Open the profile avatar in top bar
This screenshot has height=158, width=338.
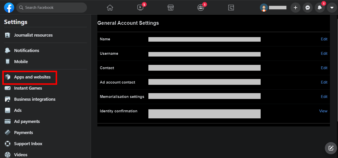click(x=264, y=8)
